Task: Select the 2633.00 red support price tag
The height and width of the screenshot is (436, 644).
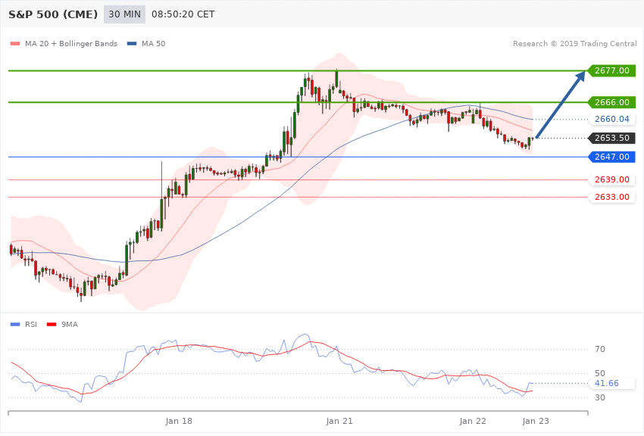Action: (612, 197)
